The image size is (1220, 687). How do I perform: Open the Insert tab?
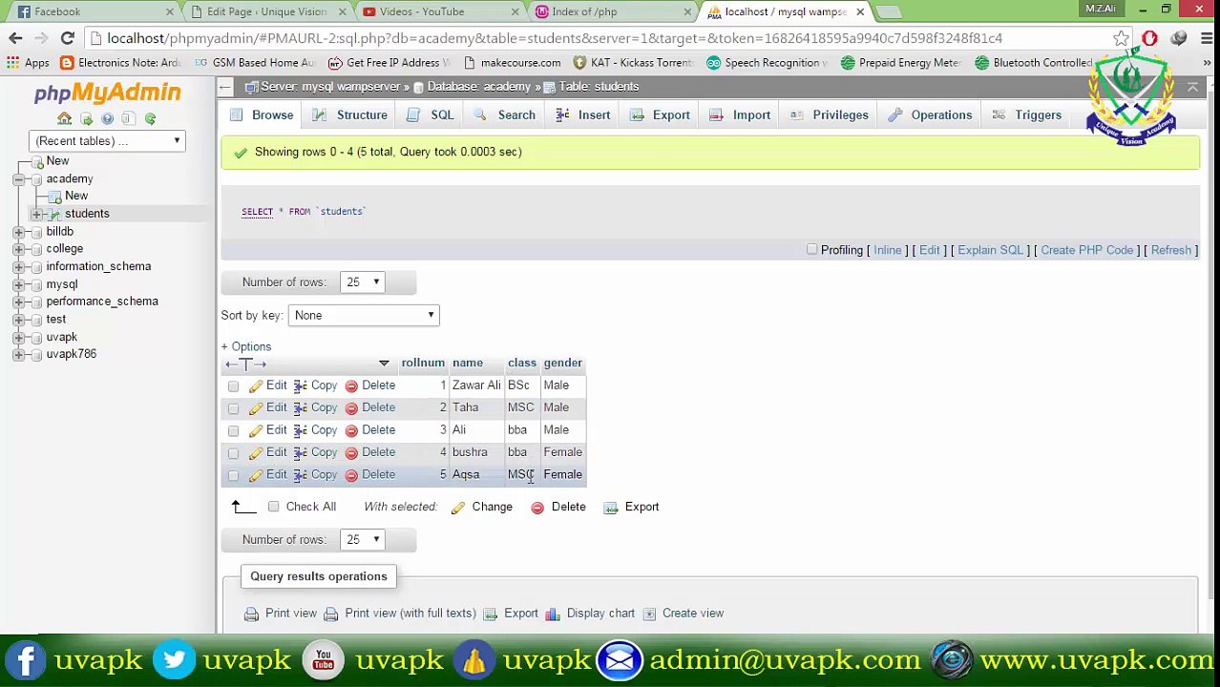[x=581, y=115]
